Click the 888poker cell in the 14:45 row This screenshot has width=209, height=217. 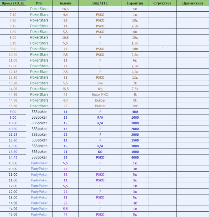coord(39,157)
